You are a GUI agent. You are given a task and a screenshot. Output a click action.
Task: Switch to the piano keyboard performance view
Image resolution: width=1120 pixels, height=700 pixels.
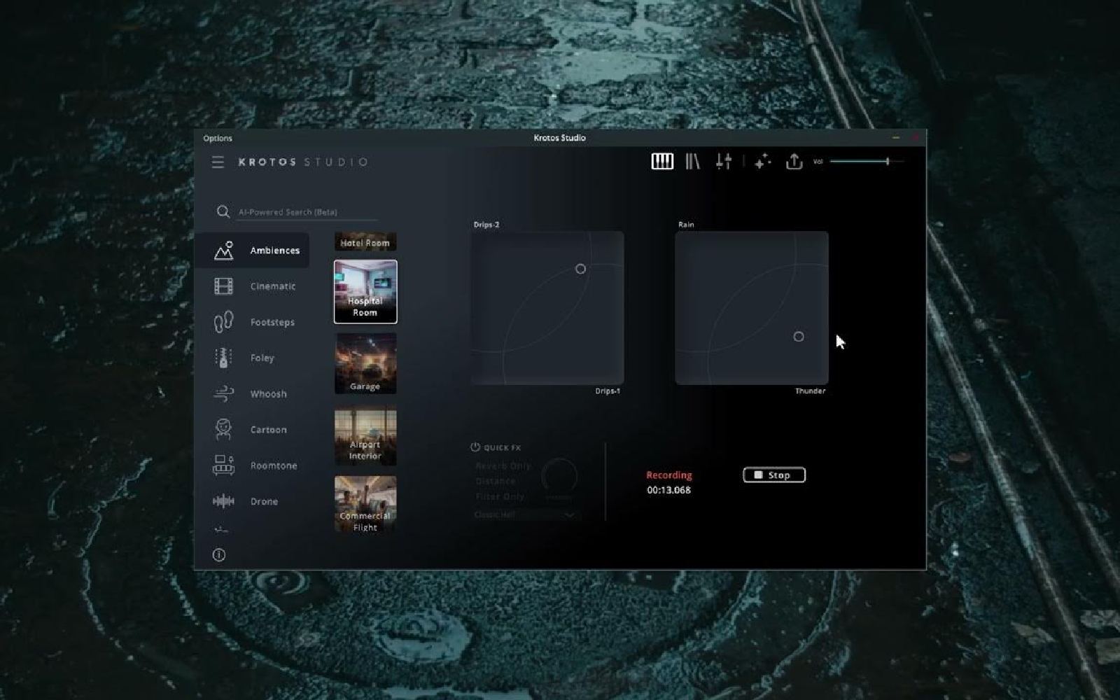click(x=662, y=162)
